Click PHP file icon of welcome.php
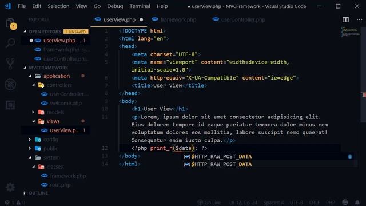 point(45,103)
